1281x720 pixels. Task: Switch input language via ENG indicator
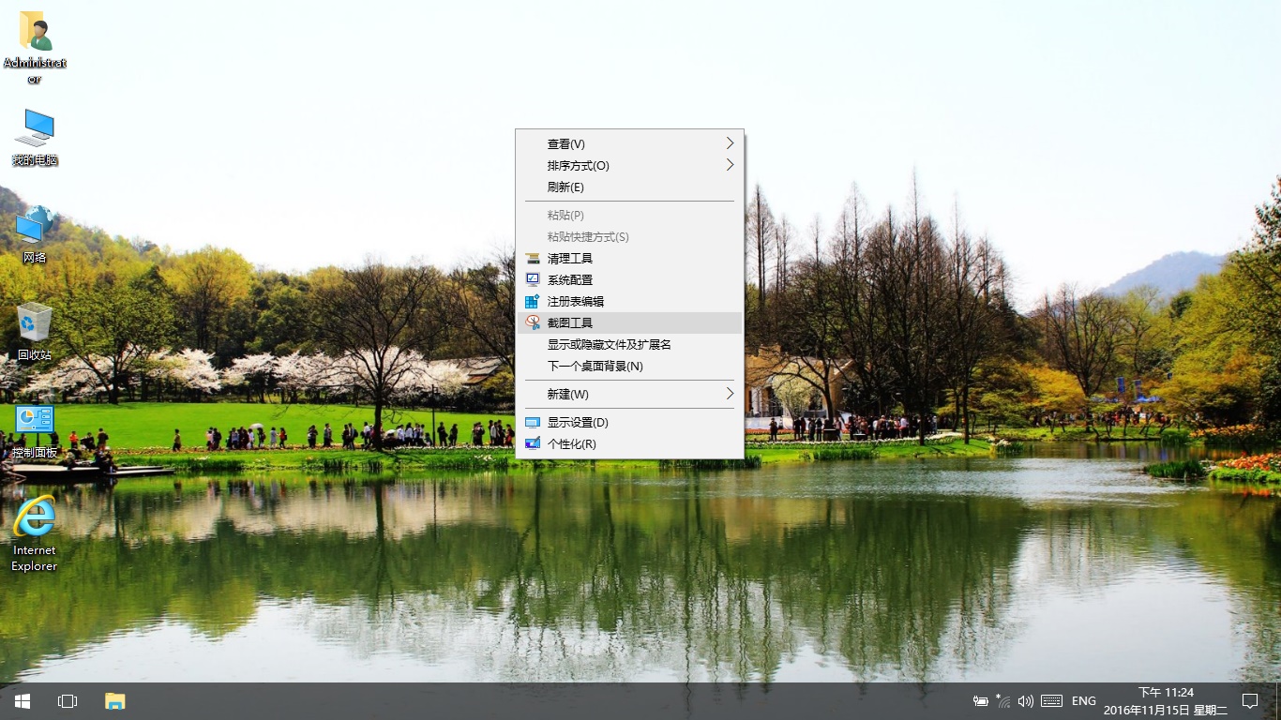(x=1084, y=701)
